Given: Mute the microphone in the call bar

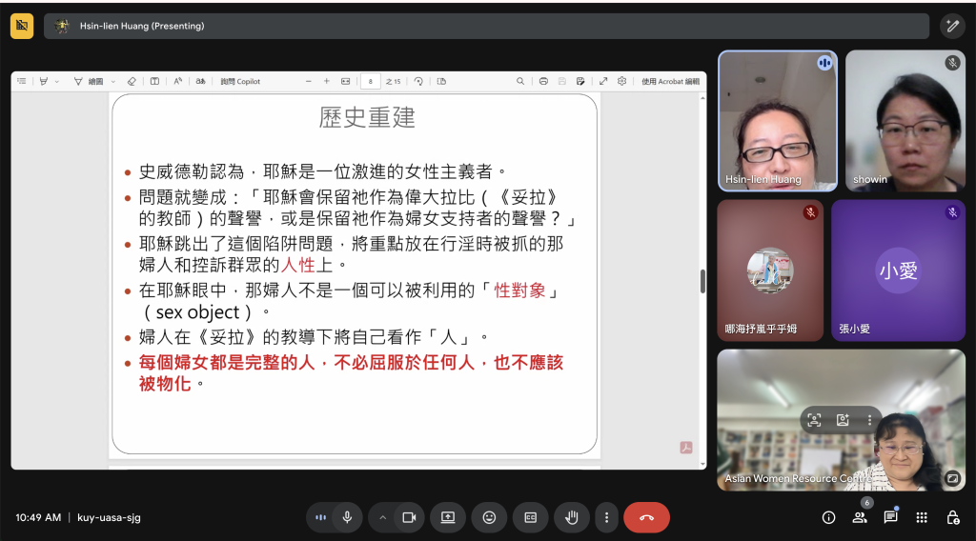Looking at the screenshot, I should point(348,517).
